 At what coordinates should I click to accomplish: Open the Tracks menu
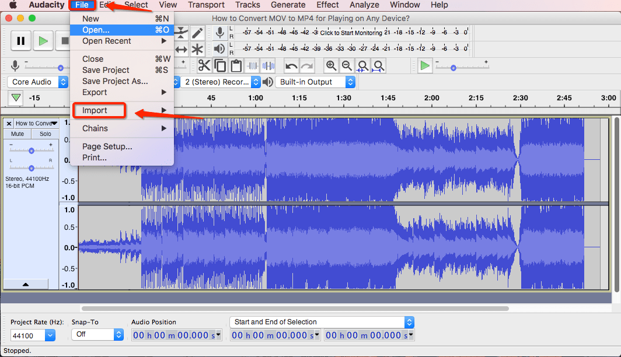(247, 5)
